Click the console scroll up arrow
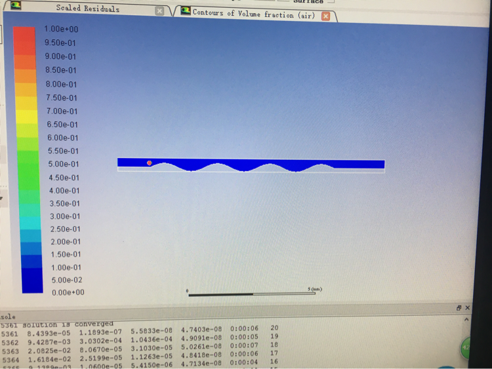The image size is (492, 369). coord(466,319)
